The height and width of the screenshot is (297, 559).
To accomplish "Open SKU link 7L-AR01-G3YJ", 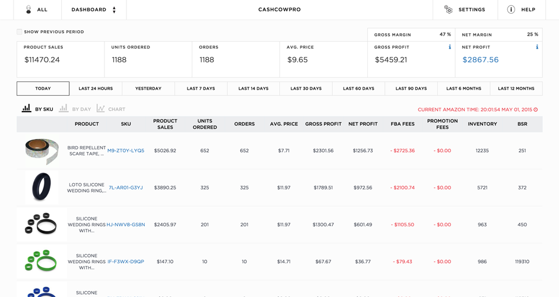I will pos(126,188).
